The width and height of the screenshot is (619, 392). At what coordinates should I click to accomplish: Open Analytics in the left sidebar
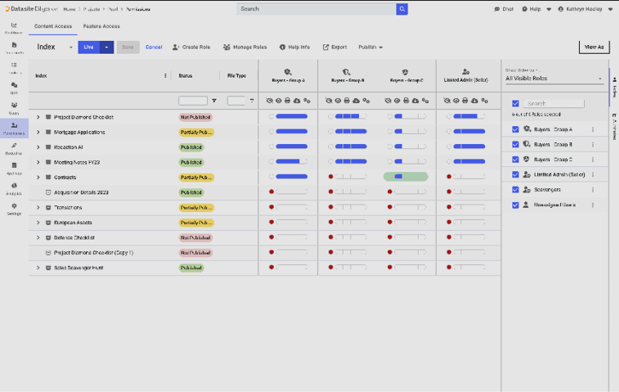[14, 190]
